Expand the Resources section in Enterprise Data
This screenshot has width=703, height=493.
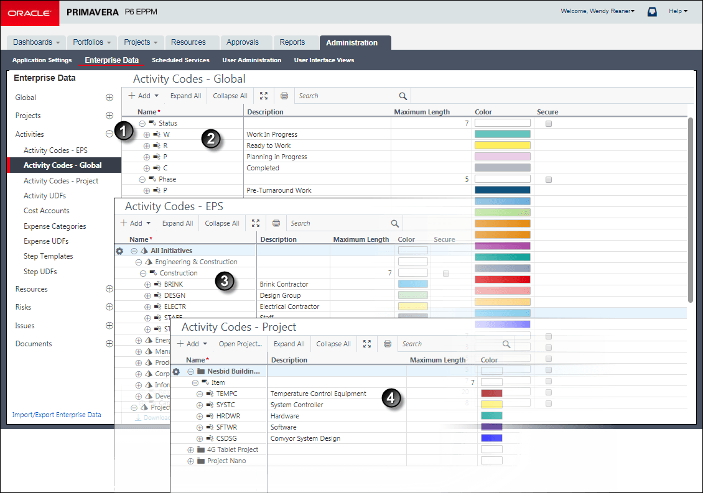109,288
